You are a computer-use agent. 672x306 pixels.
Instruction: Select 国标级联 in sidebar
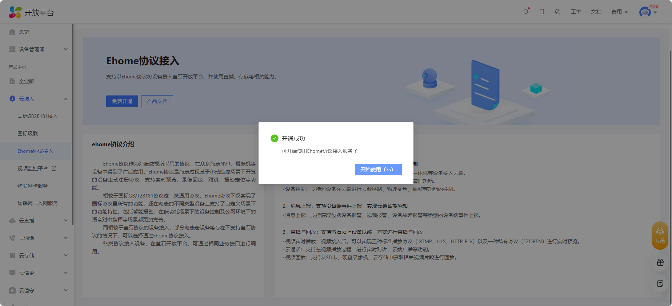(x=28, y=134)
